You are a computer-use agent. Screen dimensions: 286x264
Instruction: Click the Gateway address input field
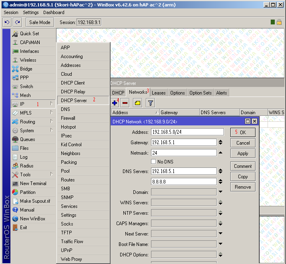(x=184, y=142)
